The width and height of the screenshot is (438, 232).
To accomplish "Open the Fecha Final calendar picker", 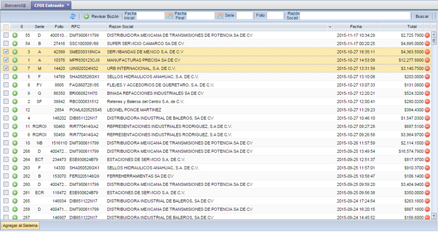I will point(219,16).
